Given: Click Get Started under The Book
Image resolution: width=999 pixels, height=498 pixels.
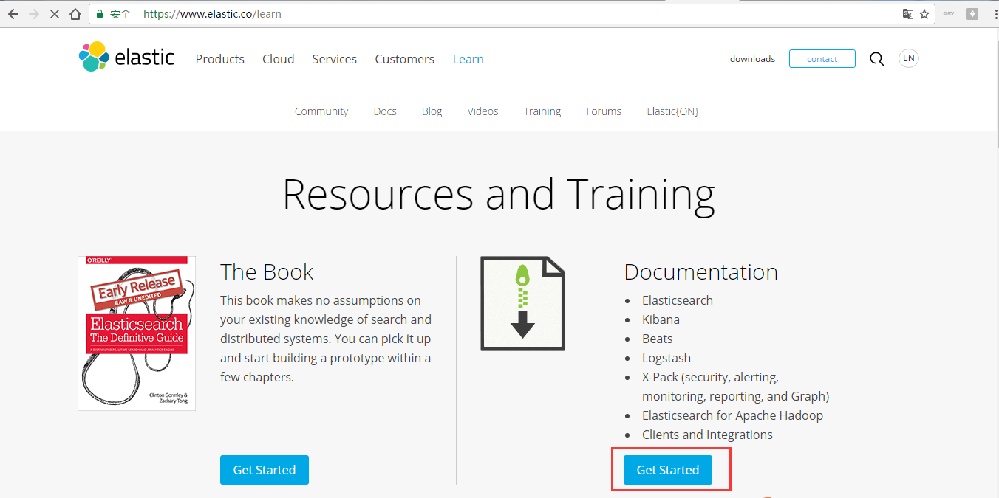Looking at the screenshot, I should pyautogui.click(x=265, y=470).
